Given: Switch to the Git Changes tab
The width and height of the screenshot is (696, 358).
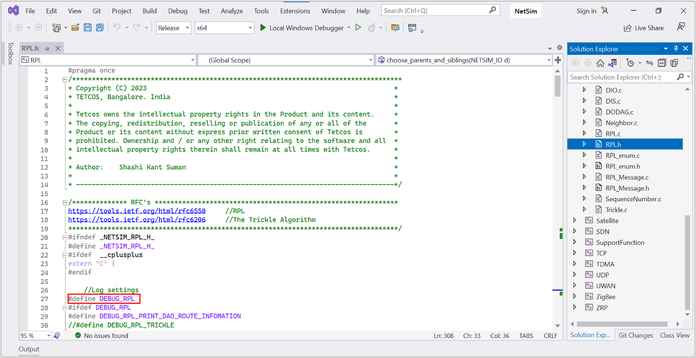Looking at the screenshot, I should pyautogui.click(x=635, y=335).
